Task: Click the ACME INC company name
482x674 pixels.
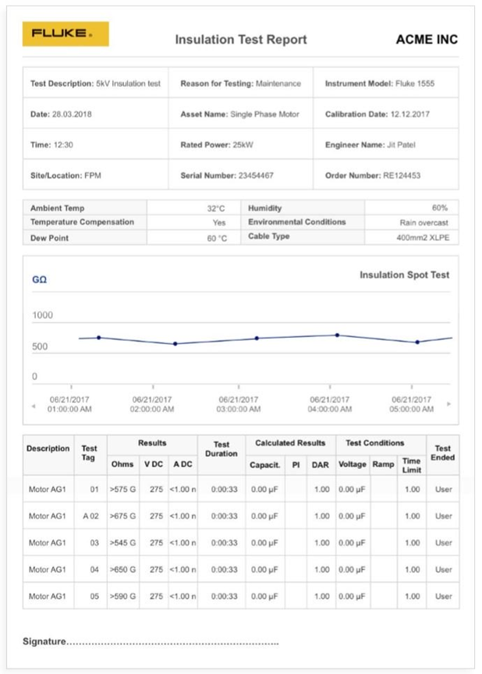Action: 427,40
